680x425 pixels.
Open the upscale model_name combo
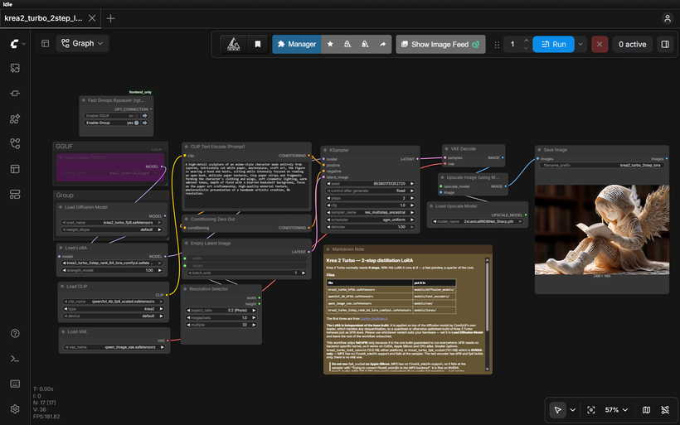click(478, 221)
